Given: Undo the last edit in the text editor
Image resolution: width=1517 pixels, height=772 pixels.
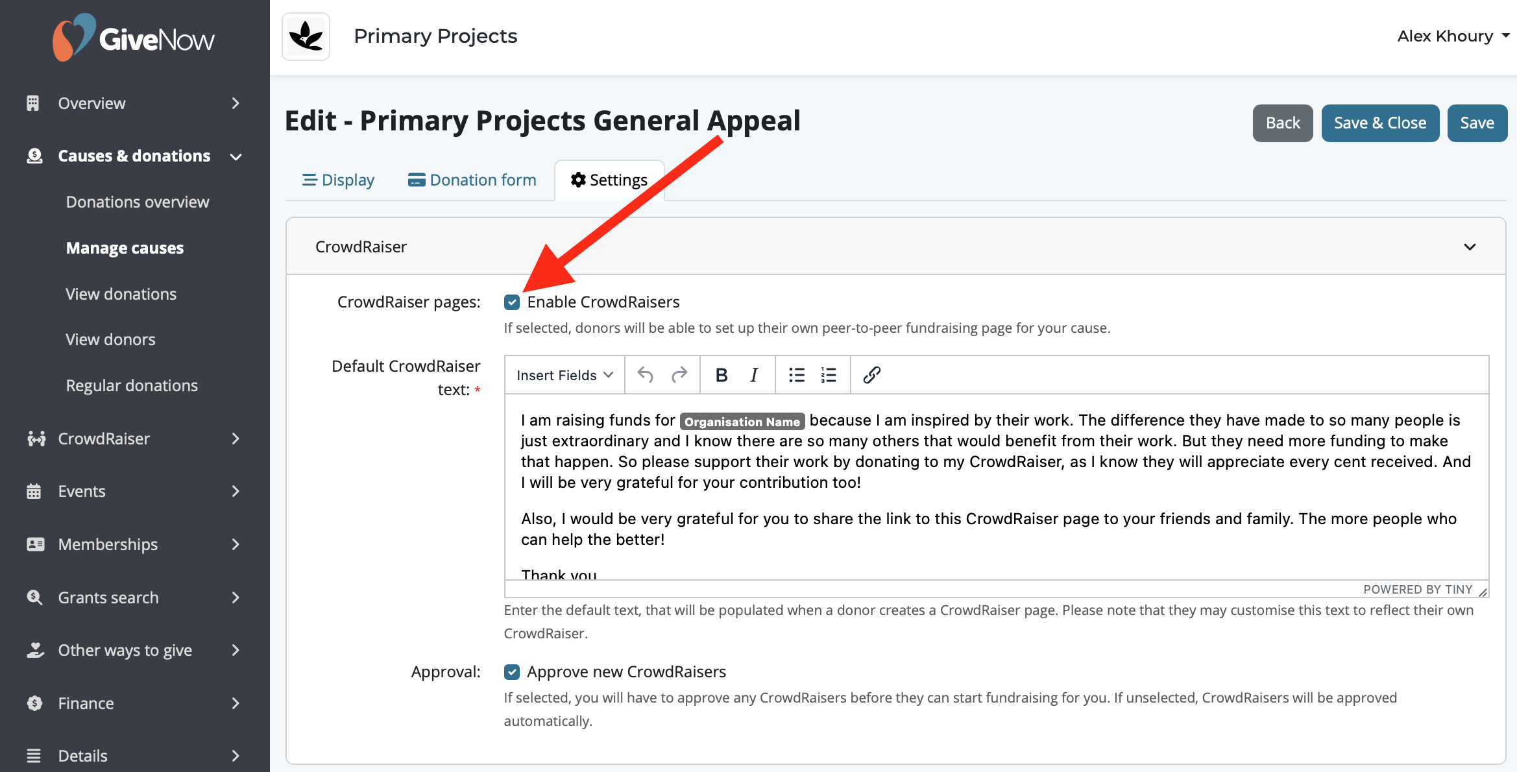Looking at the screenshot, I should click(645, 375).
